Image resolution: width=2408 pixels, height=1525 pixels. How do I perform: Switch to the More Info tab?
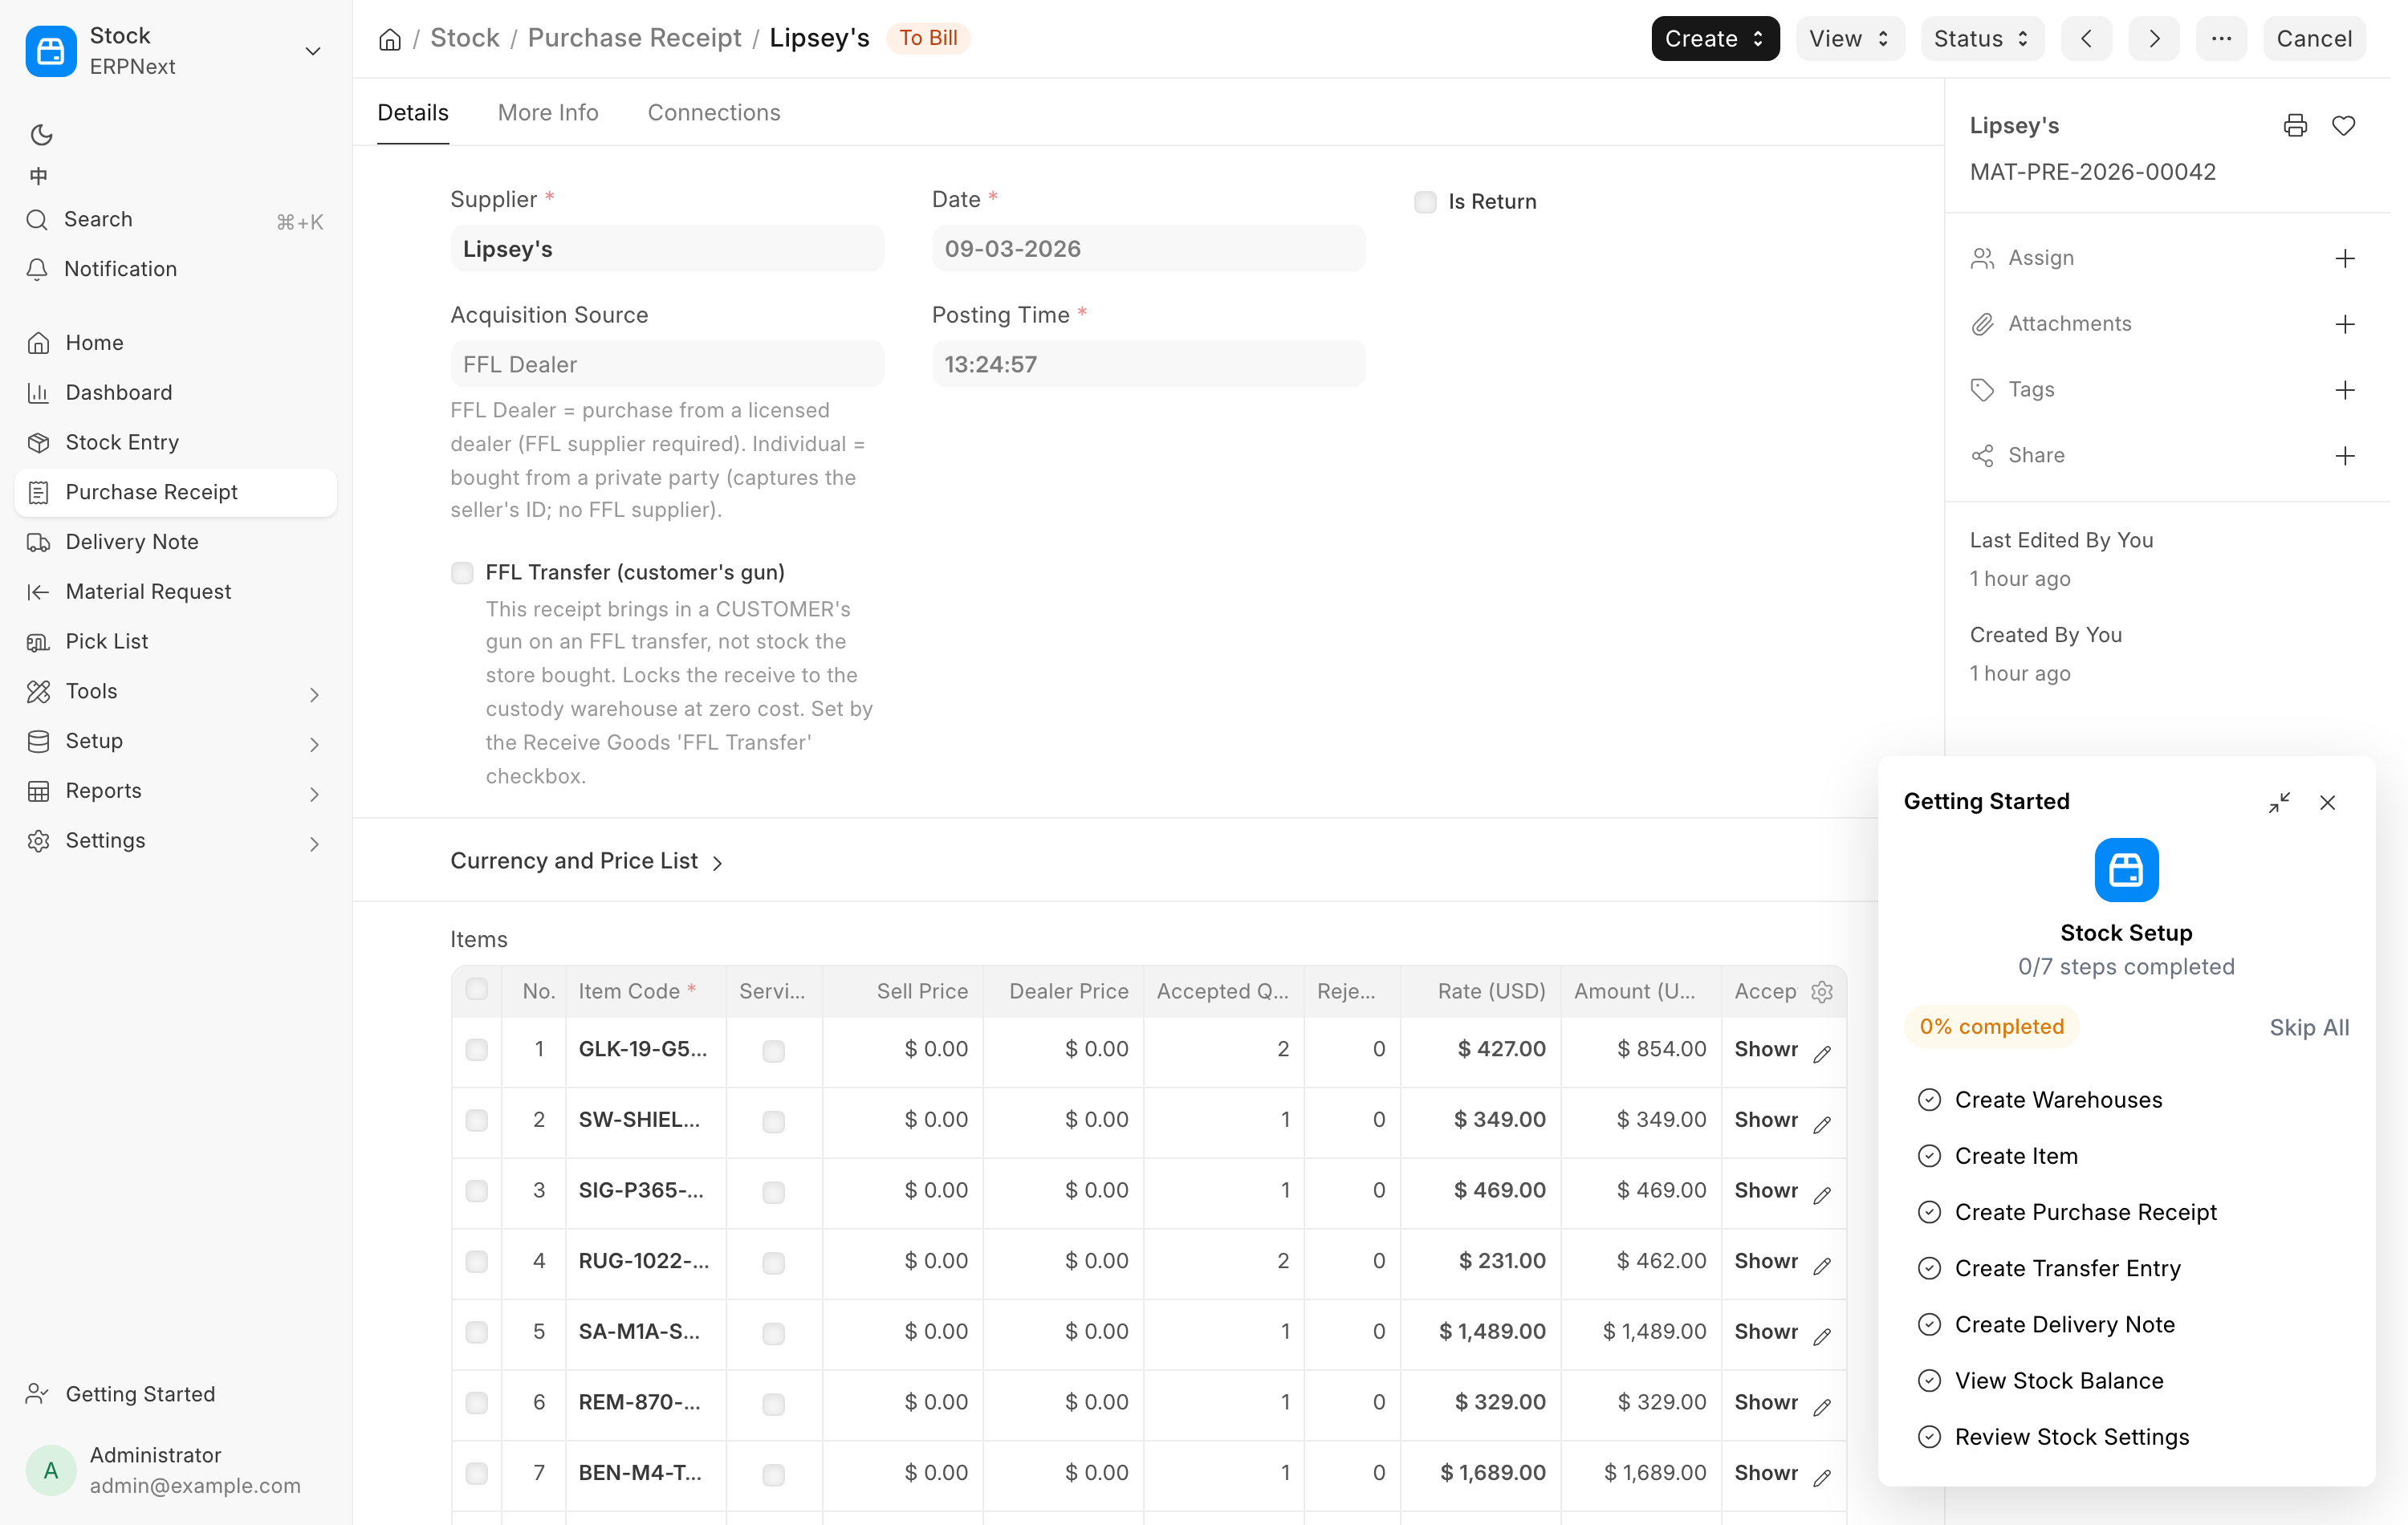(x=548, y=112)
